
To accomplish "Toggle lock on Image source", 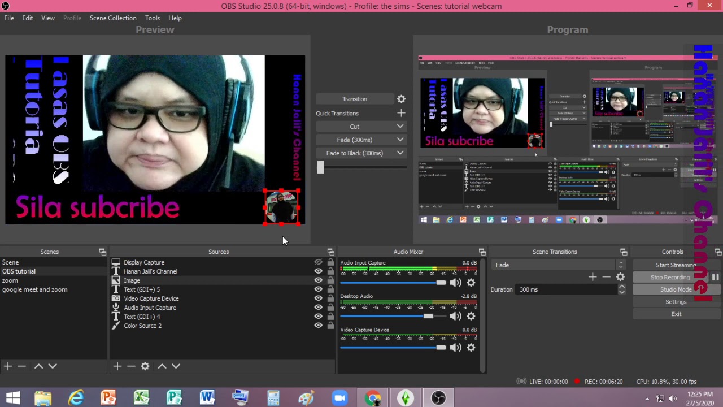I will tap(330, 280).
